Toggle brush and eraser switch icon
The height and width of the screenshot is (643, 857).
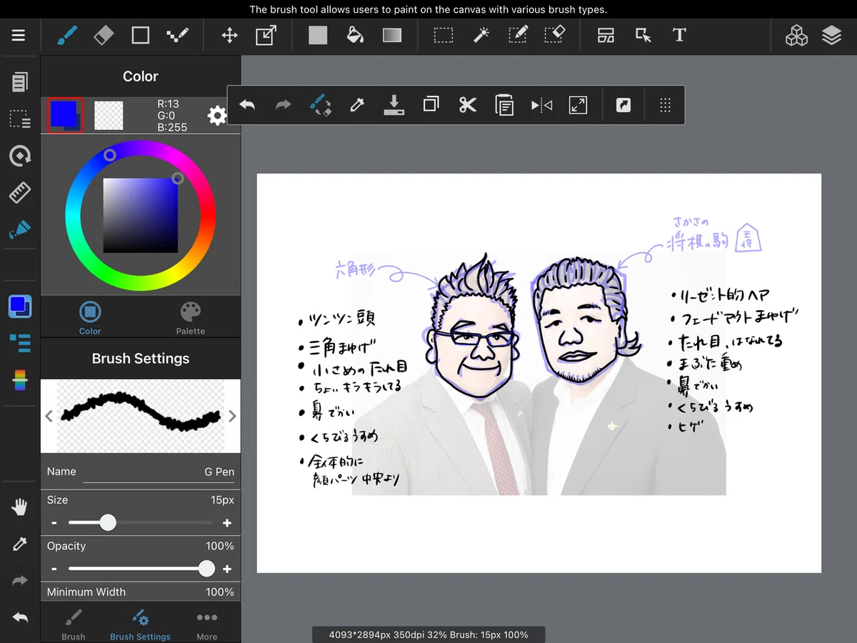point(321,106)
